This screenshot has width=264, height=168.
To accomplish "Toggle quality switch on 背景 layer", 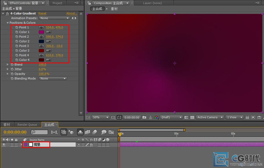I will tap(87, 145).
